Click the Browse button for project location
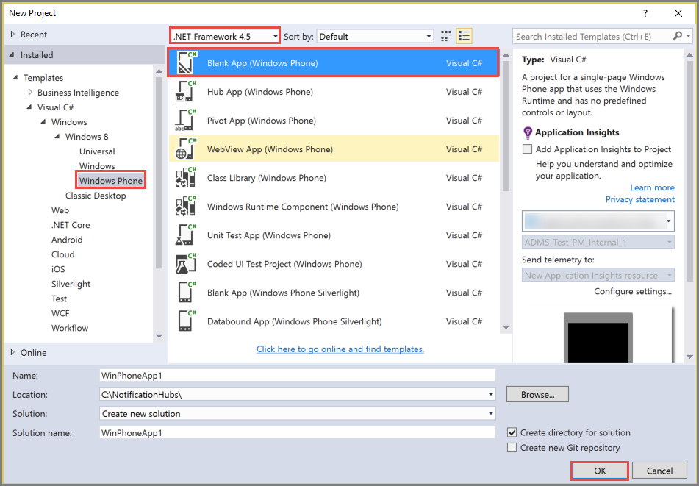 point(537,394)
